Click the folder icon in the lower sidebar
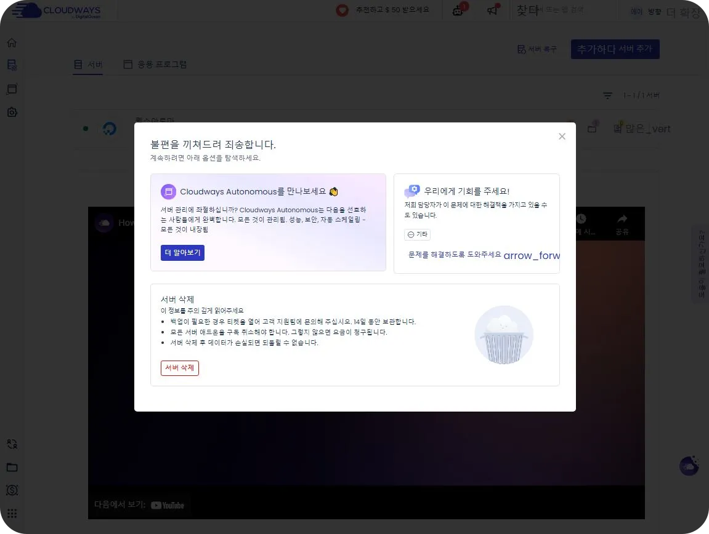 pos(11,467)
